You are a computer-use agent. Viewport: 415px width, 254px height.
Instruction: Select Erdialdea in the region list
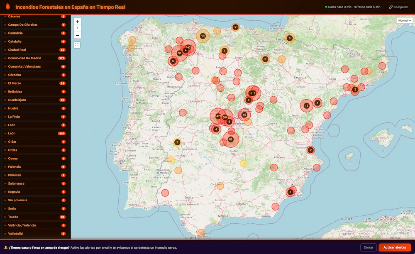pos(35,92)
